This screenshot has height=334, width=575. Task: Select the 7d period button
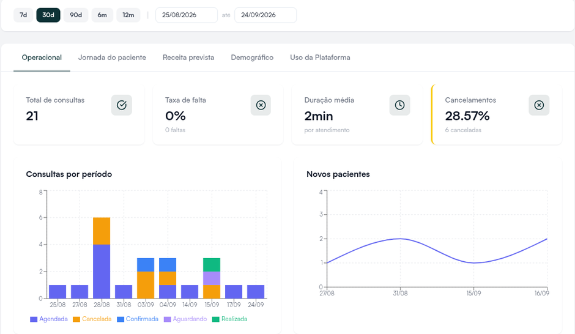point(23,15)
